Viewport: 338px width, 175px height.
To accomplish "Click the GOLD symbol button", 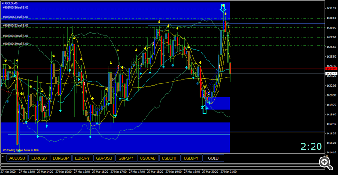I will pos(214,158).
